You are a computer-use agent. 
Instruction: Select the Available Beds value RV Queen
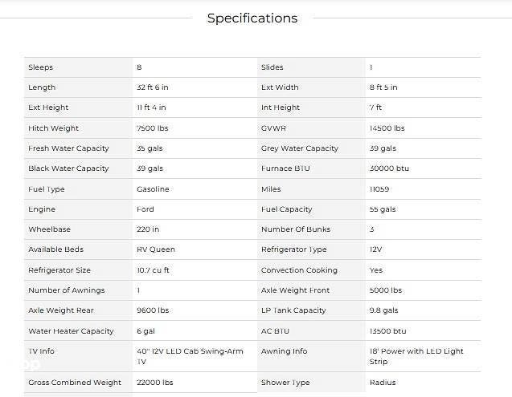tap(156, 249)
